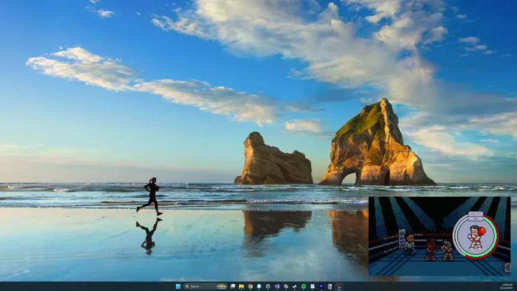Open the clock and date flyout
Image resolution: width=517 pixels, height=291 pixels.
(x=506, y=286)
